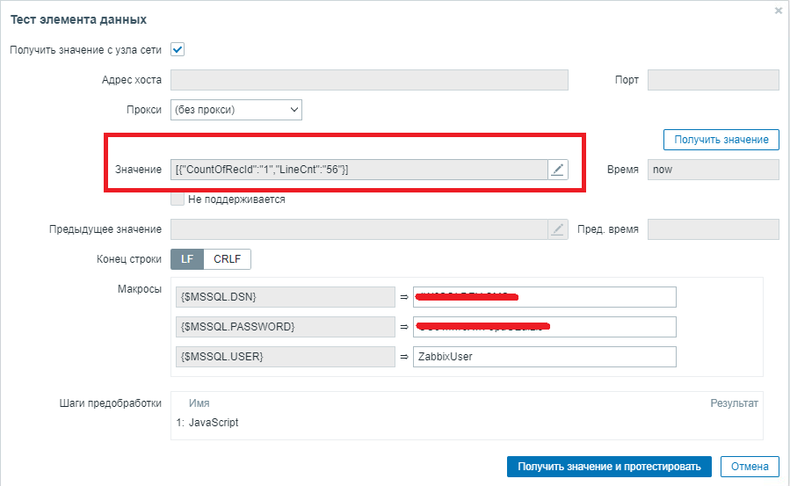Click the Порт input field

713,80
